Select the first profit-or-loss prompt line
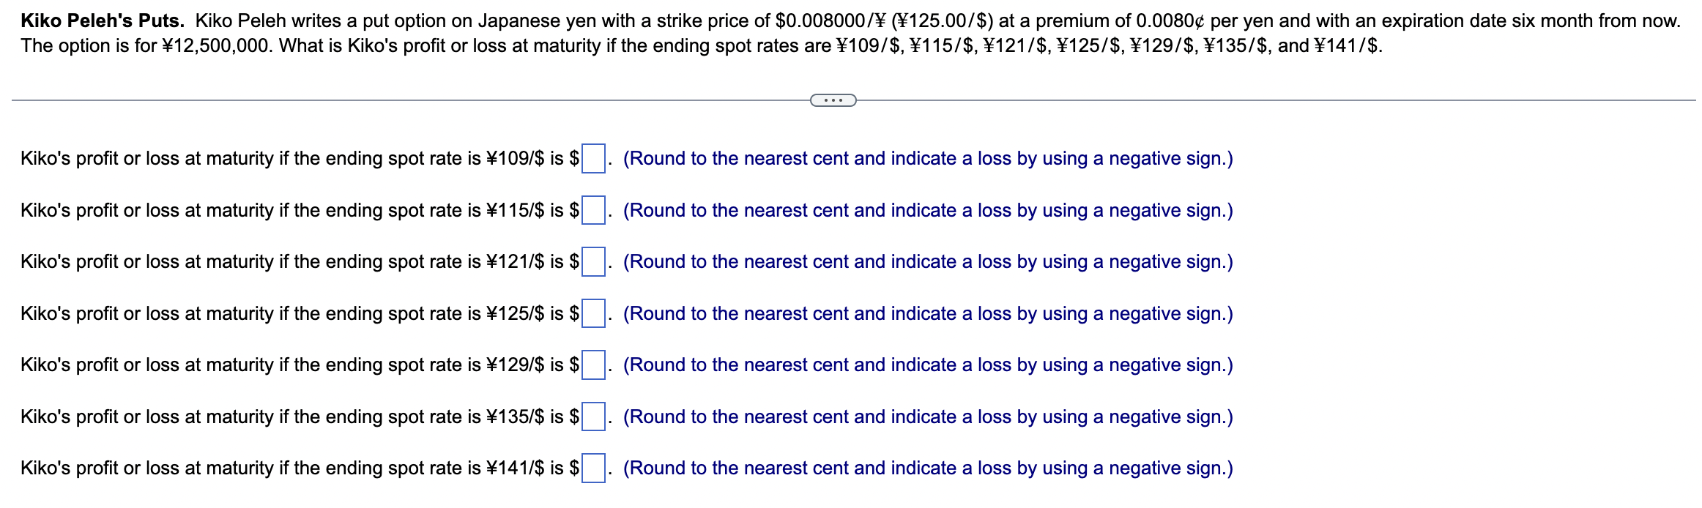 point(293,159)
